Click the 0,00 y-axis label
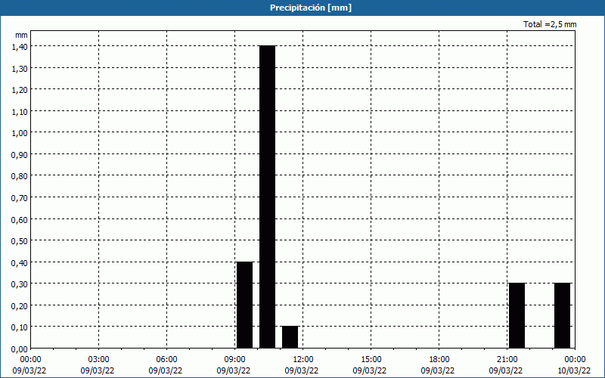Image resolution: width=605 pixels, height=378 pixels. click(x=20, y=349)
